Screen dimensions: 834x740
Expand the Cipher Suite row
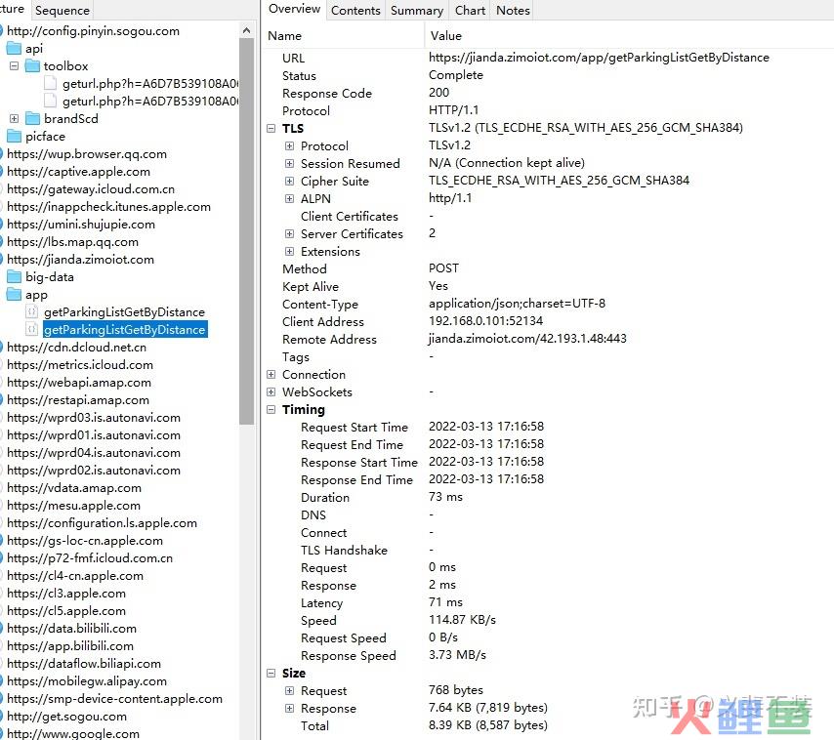point(289,181)
